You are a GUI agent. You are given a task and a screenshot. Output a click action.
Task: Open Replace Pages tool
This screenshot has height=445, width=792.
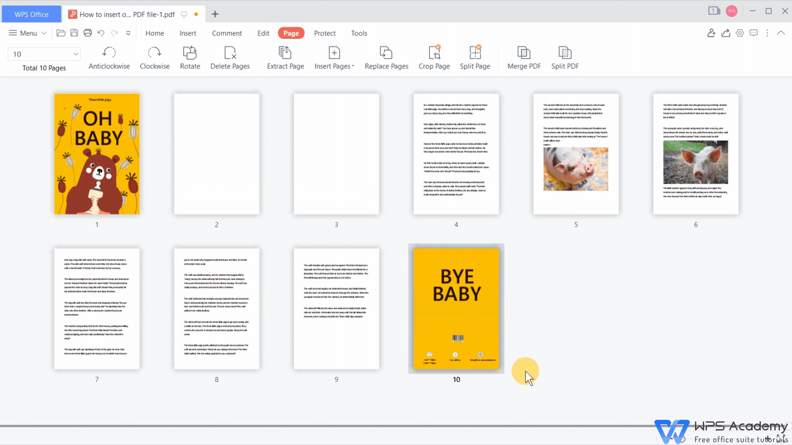tap(386, 59)
